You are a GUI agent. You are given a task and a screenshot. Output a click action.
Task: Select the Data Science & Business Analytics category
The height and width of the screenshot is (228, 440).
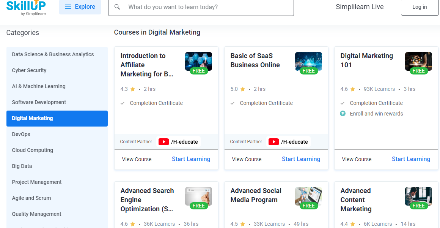[53, 54]
